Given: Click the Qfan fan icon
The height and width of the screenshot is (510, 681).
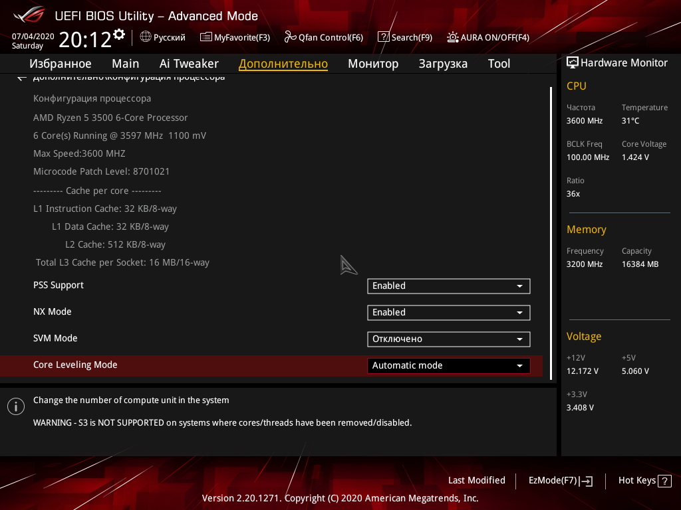Looking at the screenshot, I should pyautogui.click(x=290, y=37).
